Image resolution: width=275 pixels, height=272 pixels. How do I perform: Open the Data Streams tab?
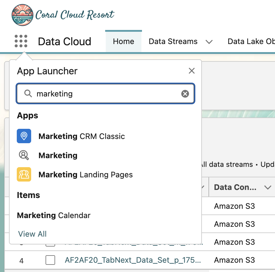(173, 41)
